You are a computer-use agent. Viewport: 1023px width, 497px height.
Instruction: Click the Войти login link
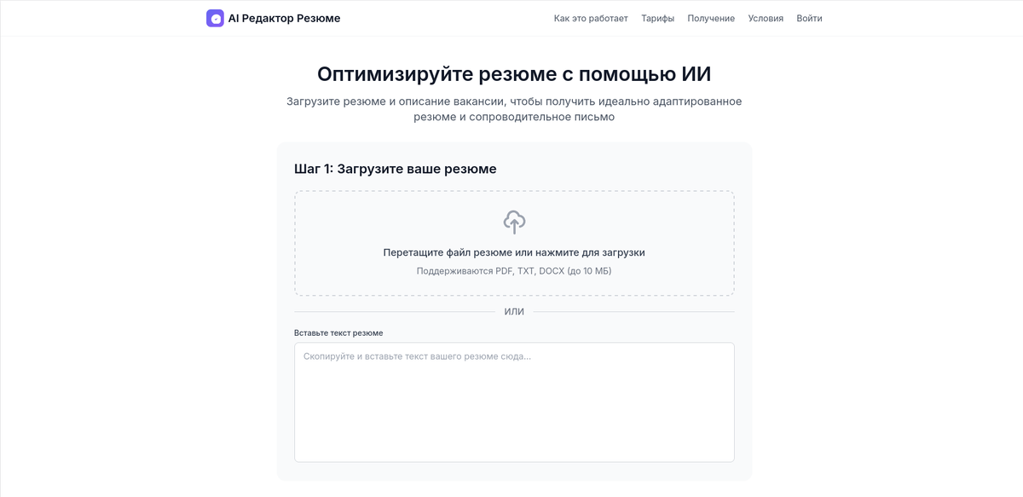(809, 18)
